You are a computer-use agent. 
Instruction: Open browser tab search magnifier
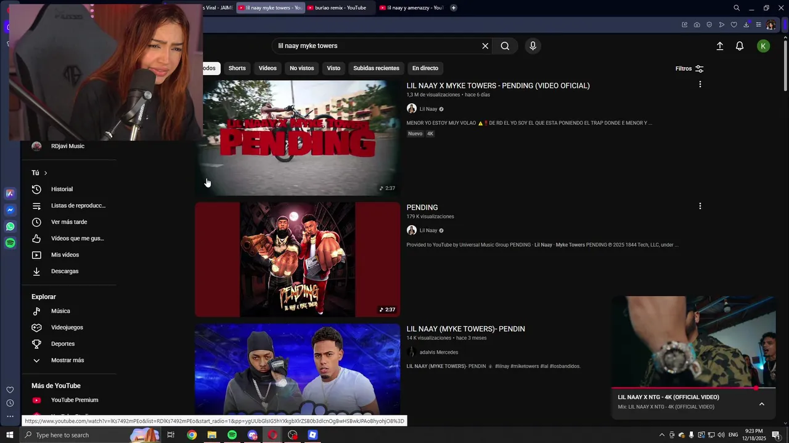click(x=737, y=8)
